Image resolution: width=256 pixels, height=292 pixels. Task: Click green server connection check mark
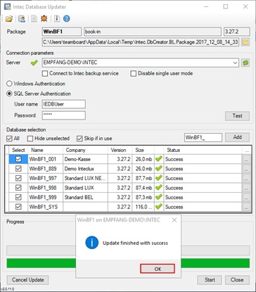coord(34,63)
